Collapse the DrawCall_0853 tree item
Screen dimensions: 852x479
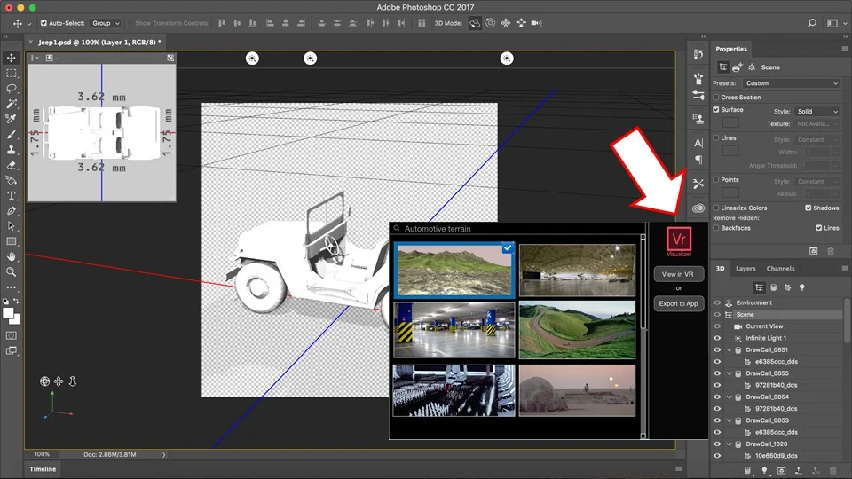click(x=730, y=420)
